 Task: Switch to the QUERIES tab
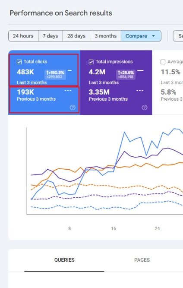tap(64, 260)
